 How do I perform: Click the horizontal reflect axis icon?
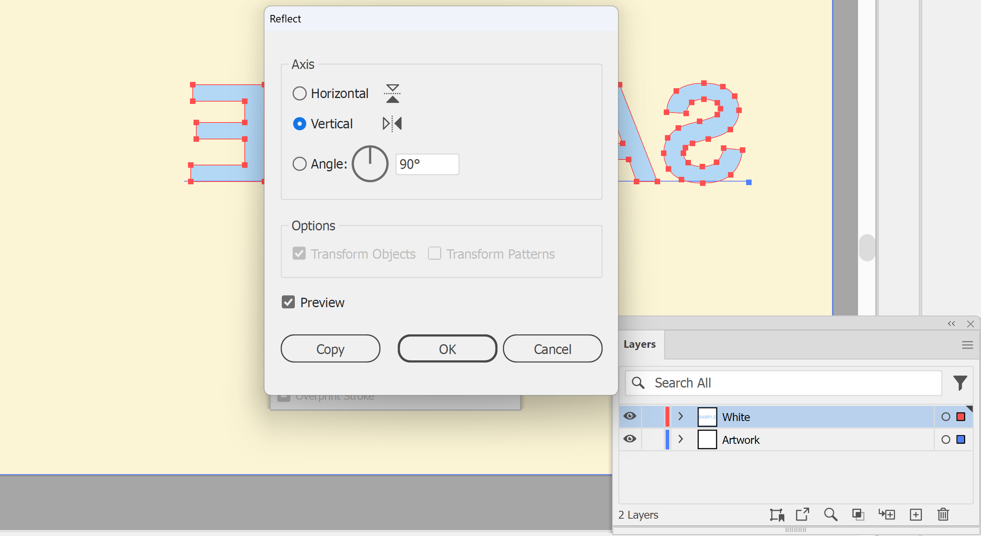click(392, 93)
